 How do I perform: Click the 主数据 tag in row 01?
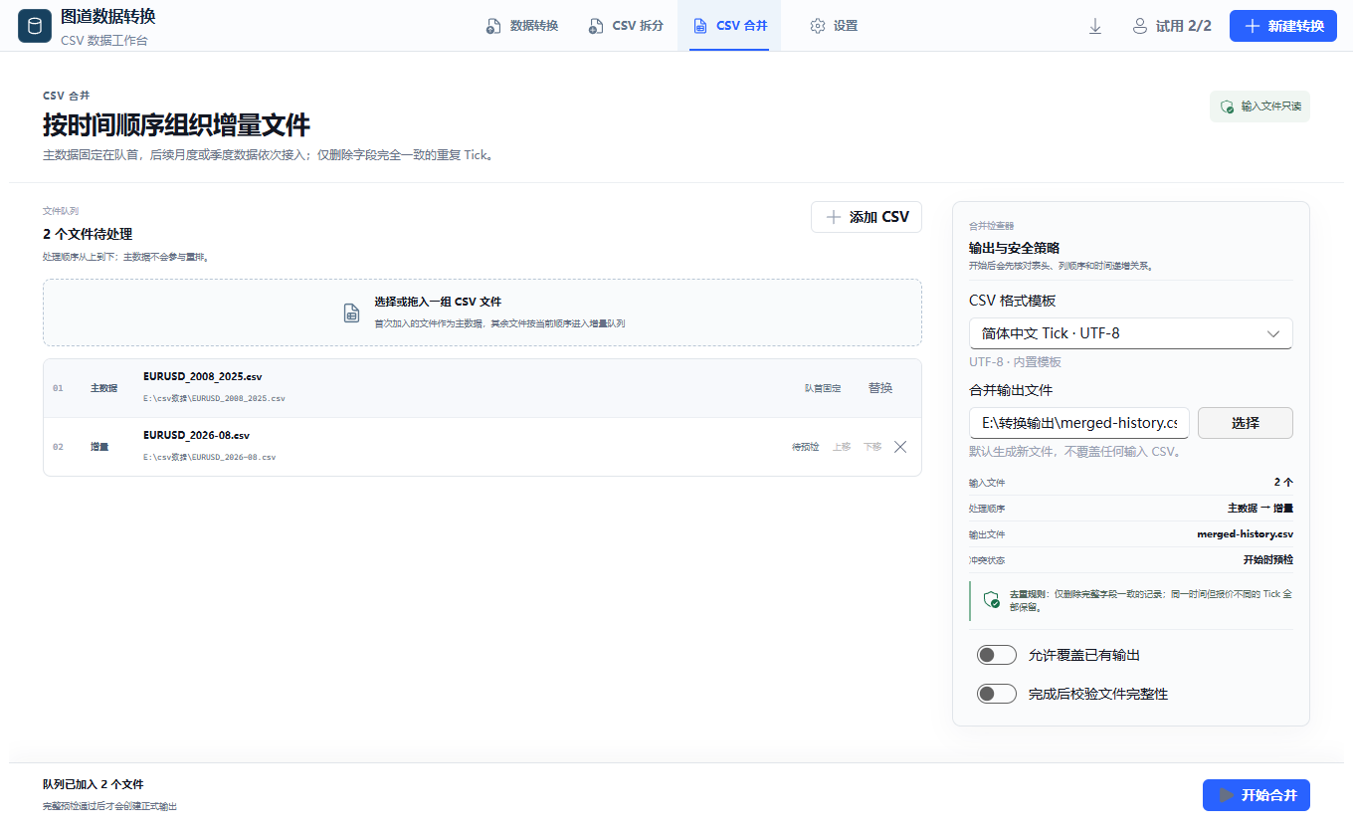click(104, 388)
